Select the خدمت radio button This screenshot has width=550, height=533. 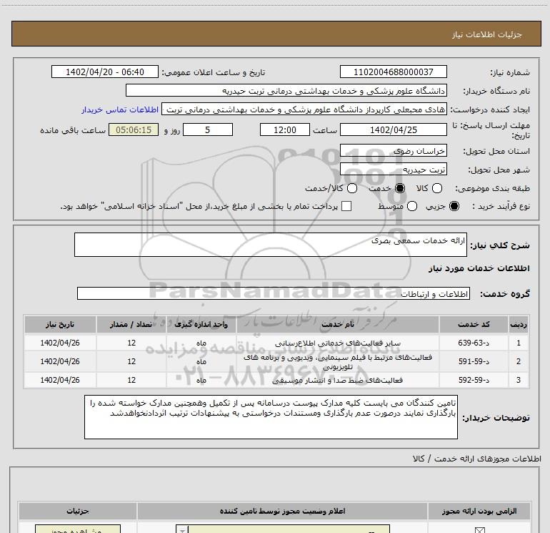click(x=400, y=188)
